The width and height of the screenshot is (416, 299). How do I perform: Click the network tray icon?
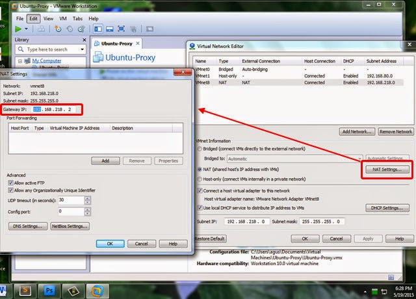383,292
